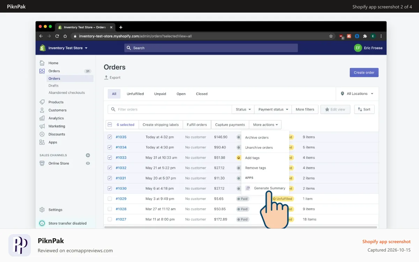Switch to the Closed tab

(x=202, y=94)
